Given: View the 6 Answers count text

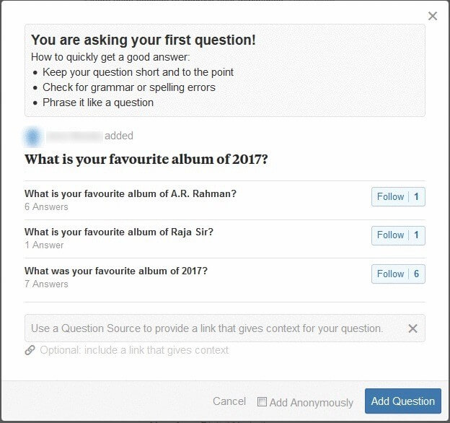Looking at the screenshot, I should click(x=46, y=207).
